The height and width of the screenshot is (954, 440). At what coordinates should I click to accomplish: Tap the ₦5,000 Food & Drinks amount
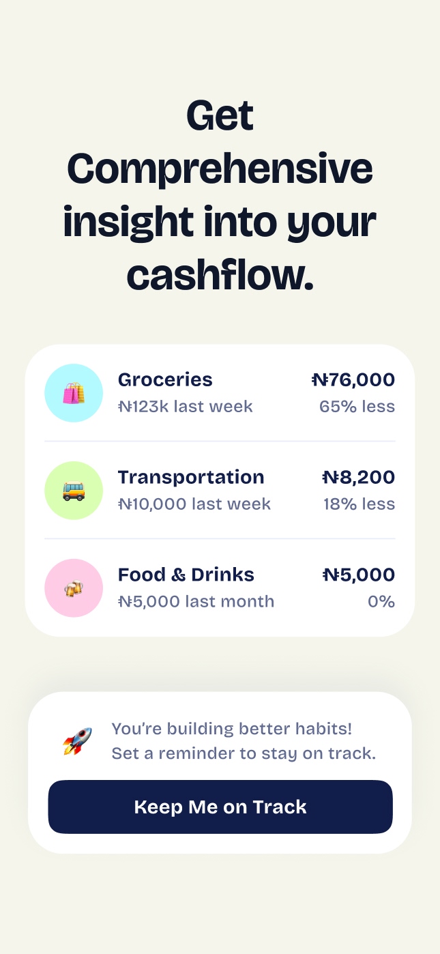(x=358, y=575)
